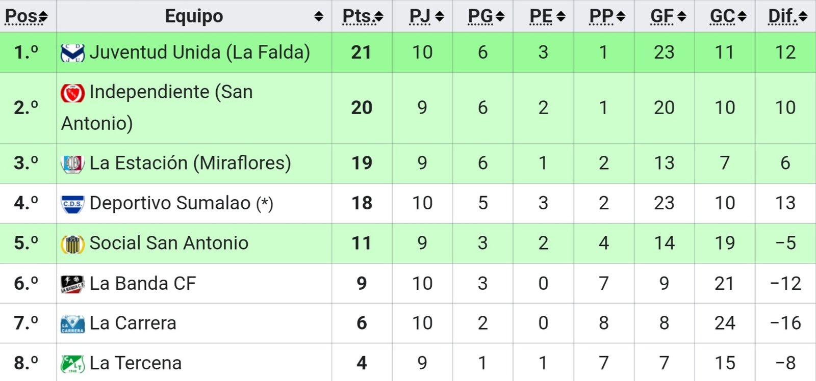Click the La Tercena green crest icon

pyautogui.click(x=72, y=364)
